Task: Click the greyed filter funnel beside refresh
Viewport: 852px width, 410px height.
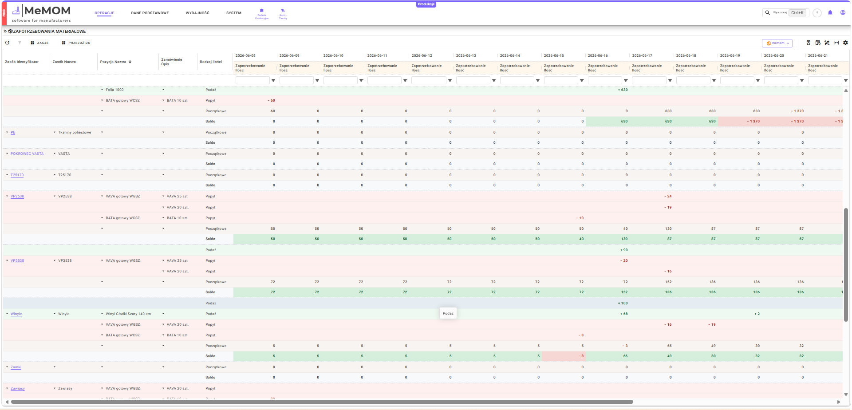Action: pos(20,43)
